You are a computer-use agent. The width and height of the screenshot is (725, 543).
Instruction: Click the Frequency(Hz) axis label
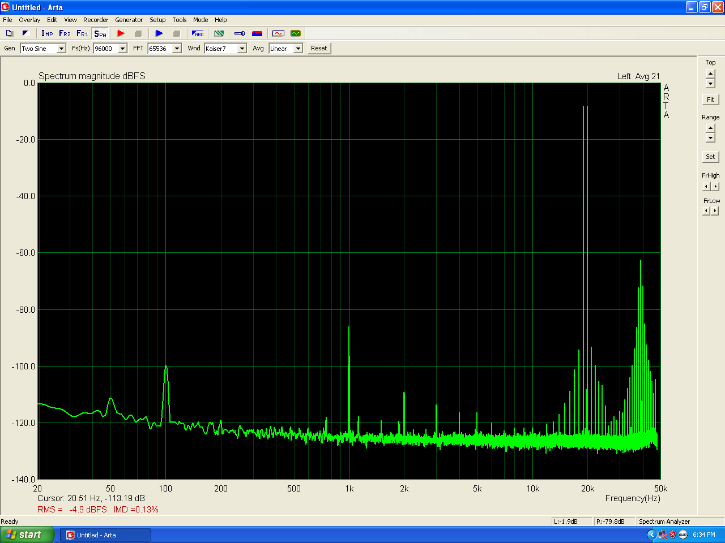[x=633, y=498]
